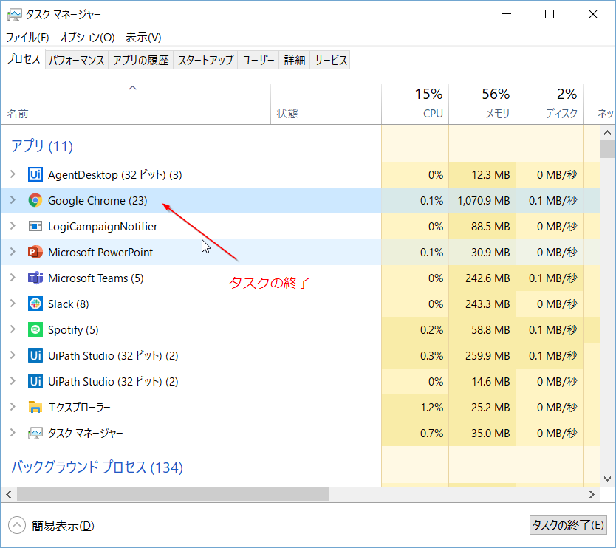Click the horizontal scrollbar left arrow
Image resolution: width=616 pixels, height=548 pixels.
coord(9,495)
